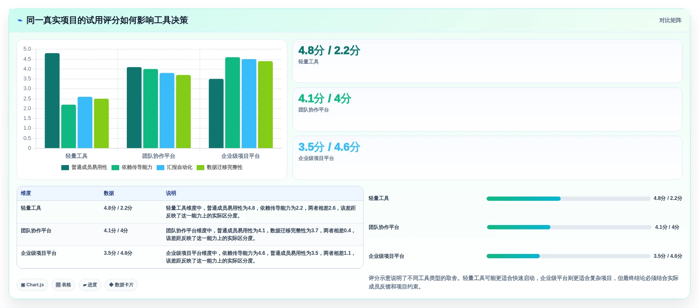Click the 团队协作平台 progress bar

(x=569, y=227)
